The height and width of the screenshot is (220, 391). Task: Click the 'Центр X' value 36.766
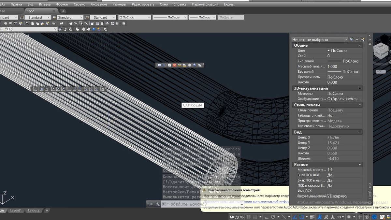333,138
